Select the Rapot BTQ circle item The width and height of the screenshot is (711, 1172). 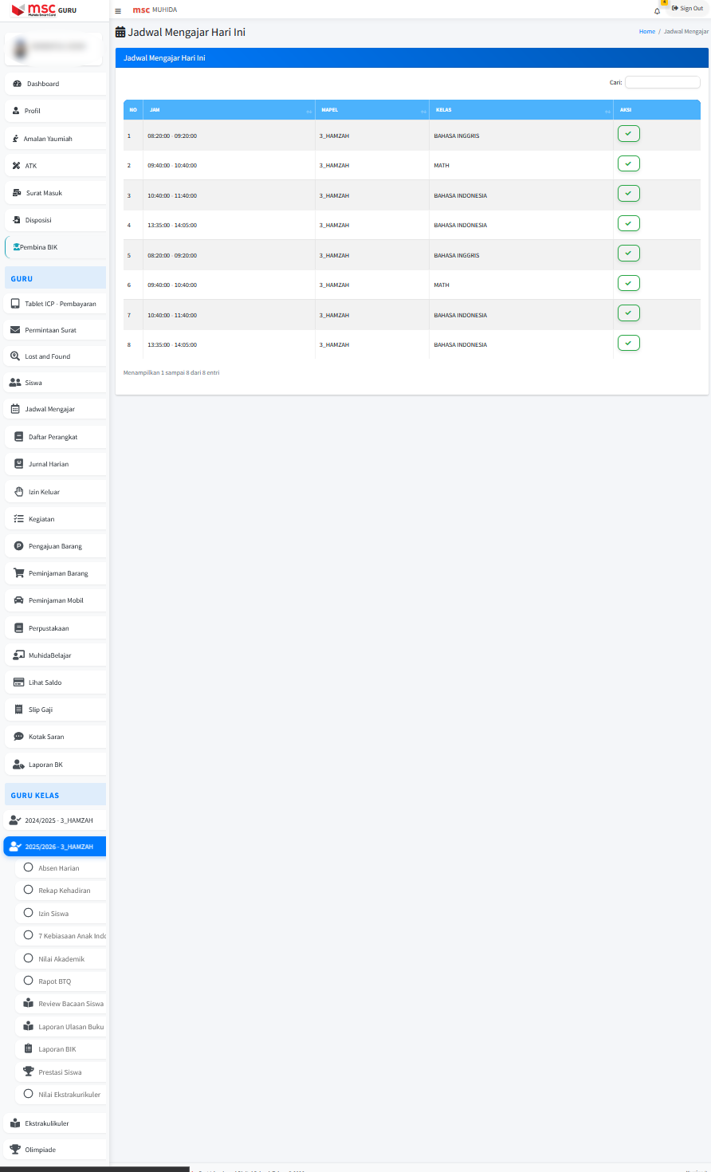29,981
